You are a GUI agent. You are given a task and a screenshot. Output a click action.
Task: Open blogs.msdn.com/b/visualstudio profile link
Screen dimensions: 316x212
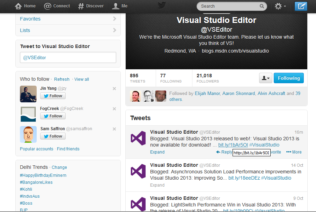point(235,51)
